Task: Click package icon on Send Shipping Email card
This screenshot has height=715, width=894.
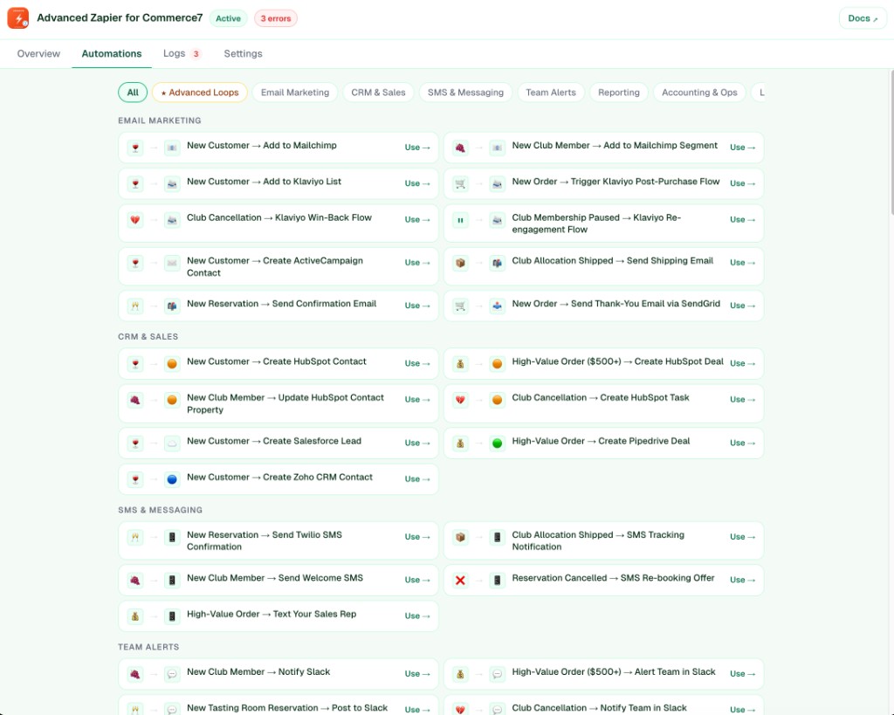Action: tap(460, 263)
